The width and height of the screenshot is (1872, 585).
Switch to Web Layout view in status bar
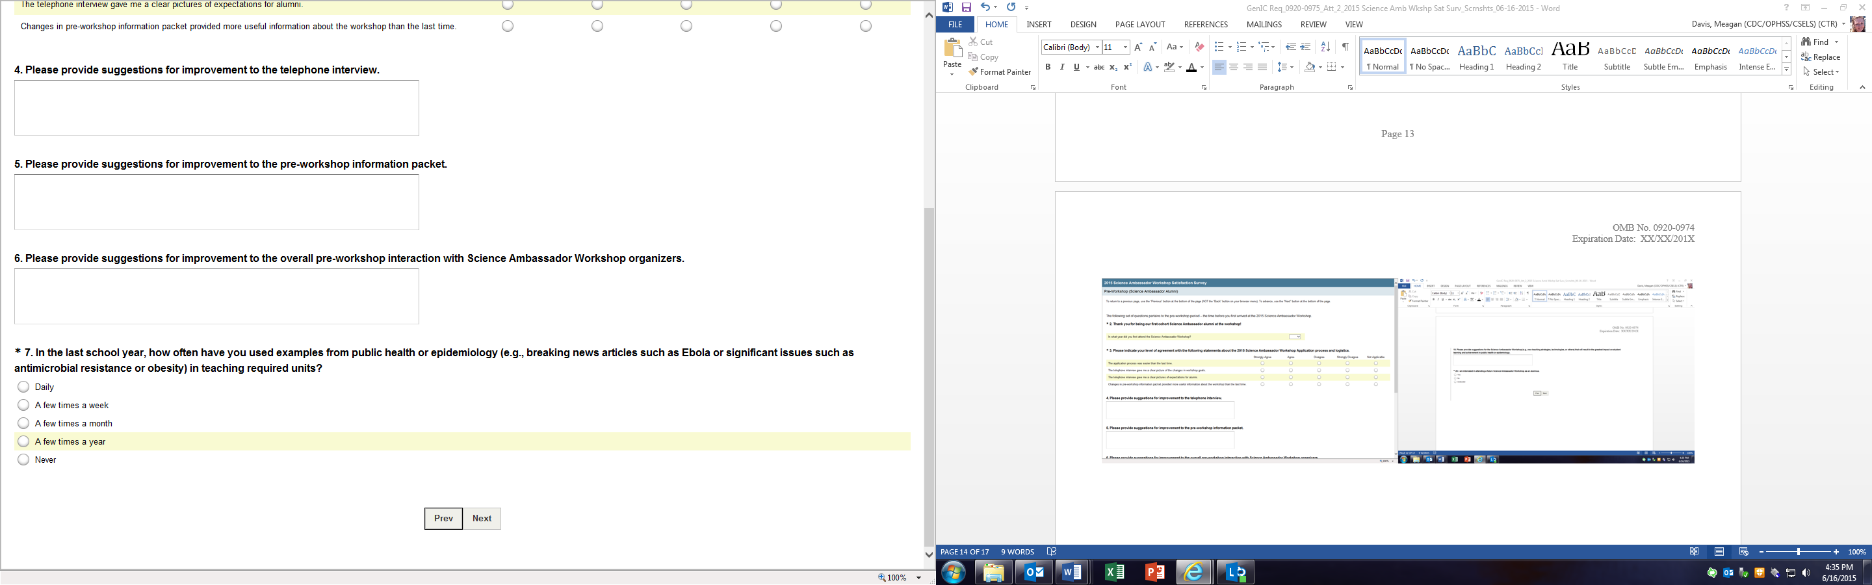(1743, 552)
